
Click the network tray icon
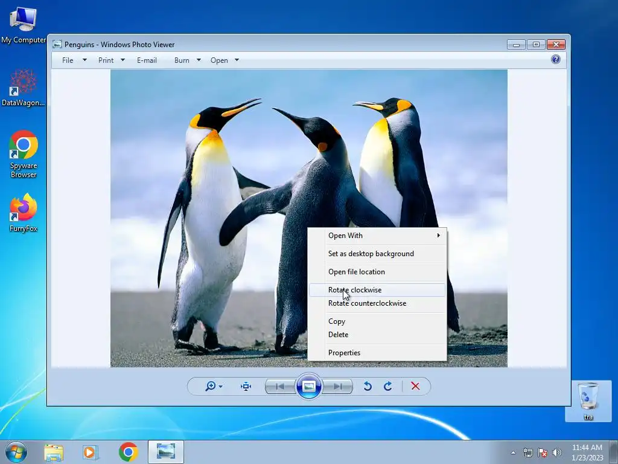pos(527,453)
